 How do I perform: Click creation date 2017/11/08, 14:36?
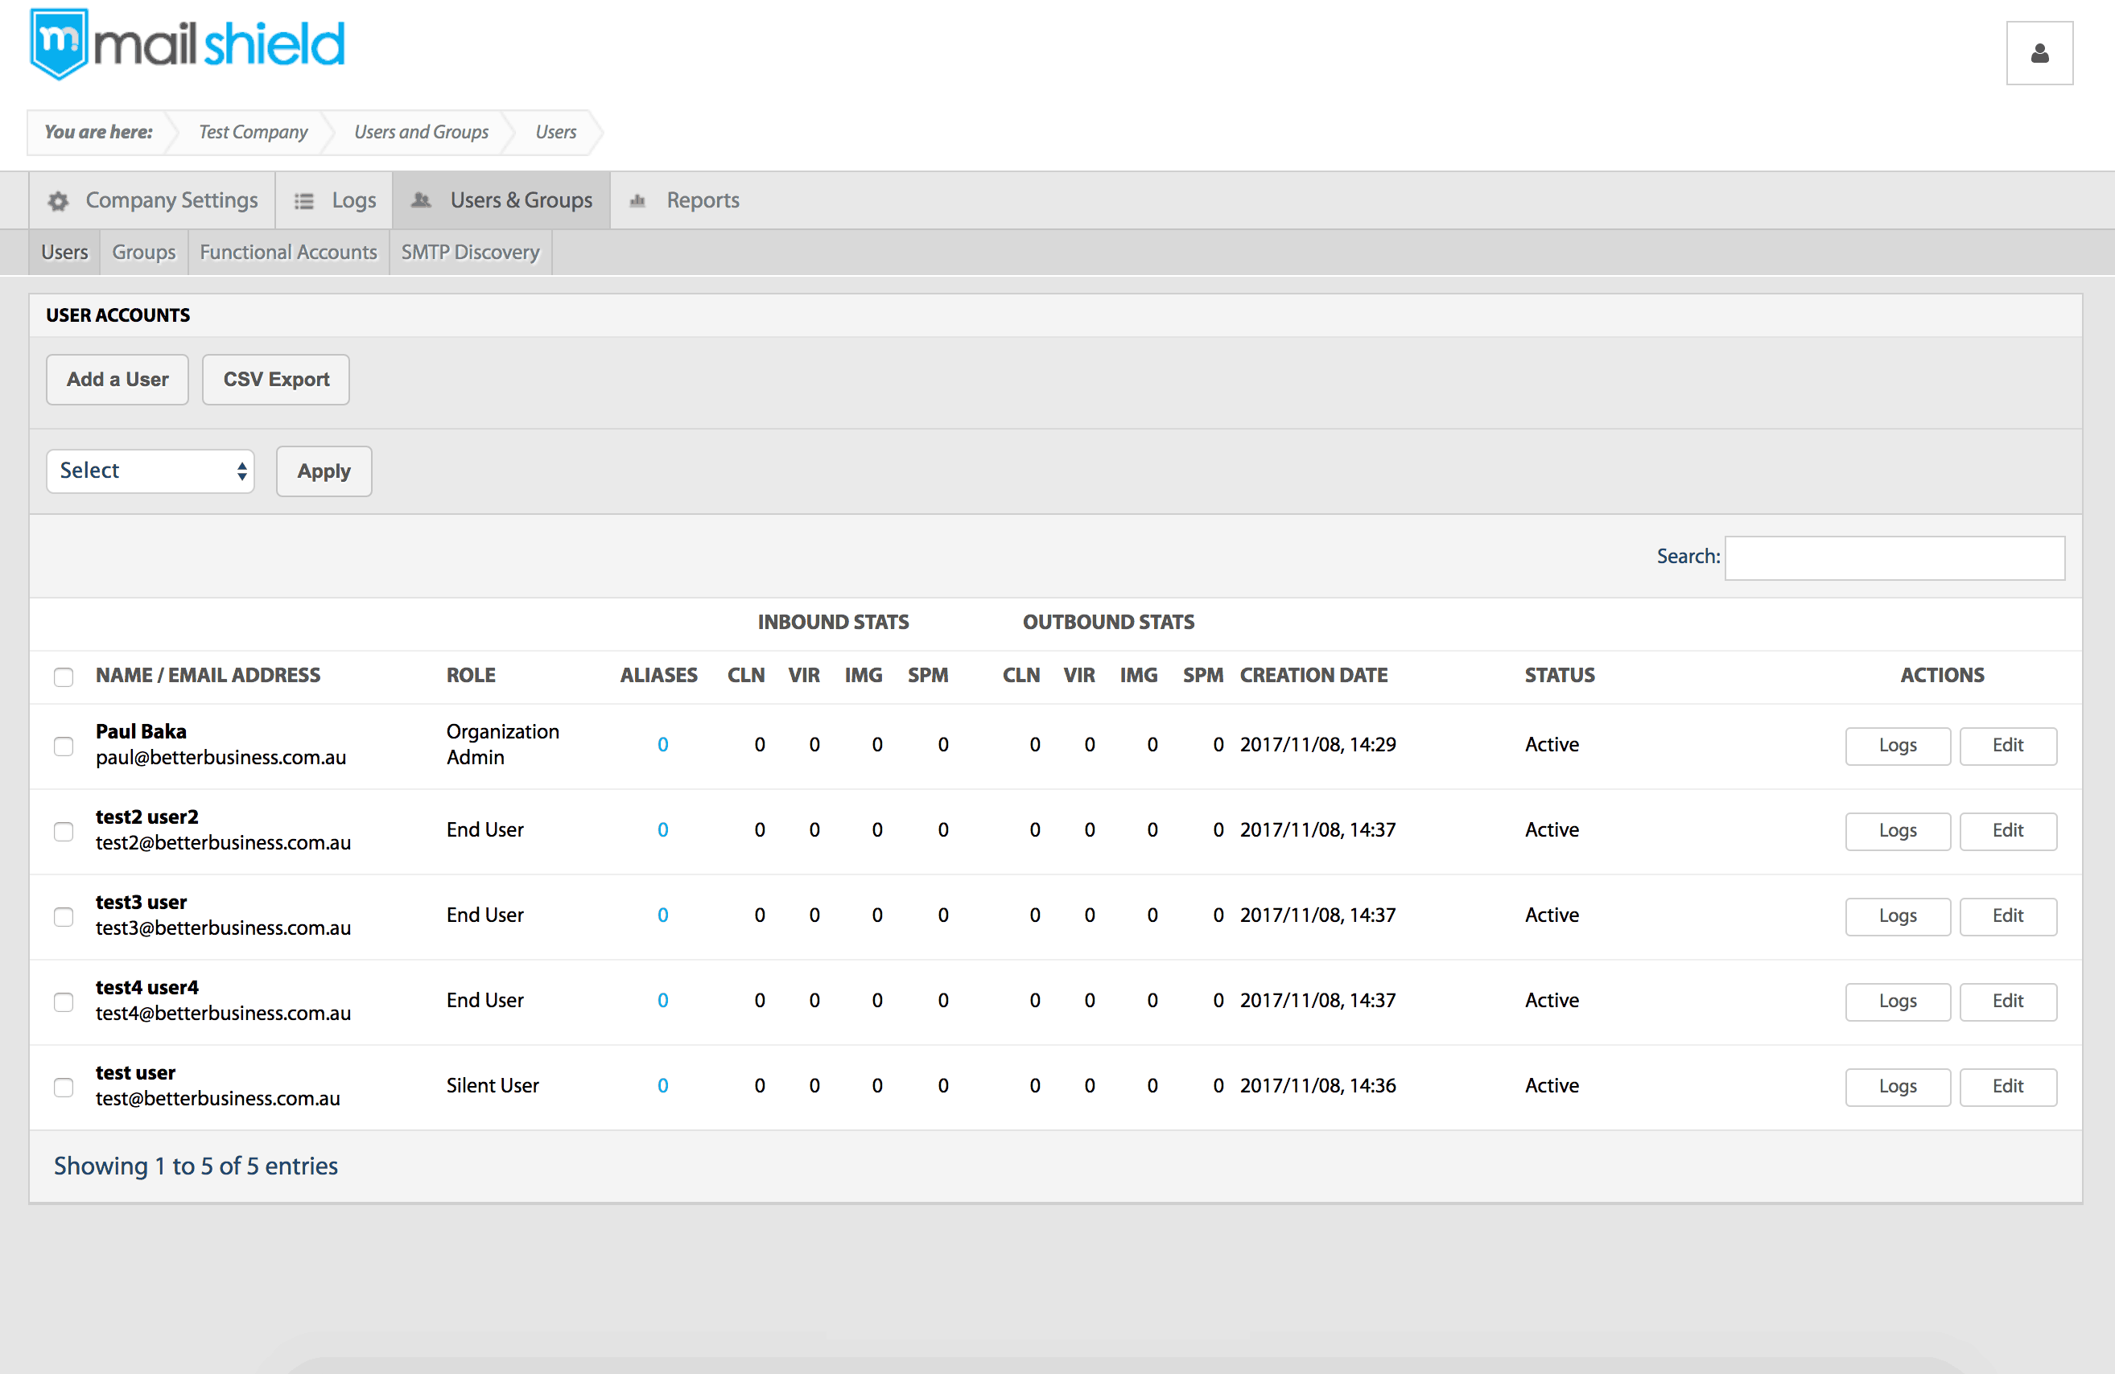(x=1318, y=1086)
